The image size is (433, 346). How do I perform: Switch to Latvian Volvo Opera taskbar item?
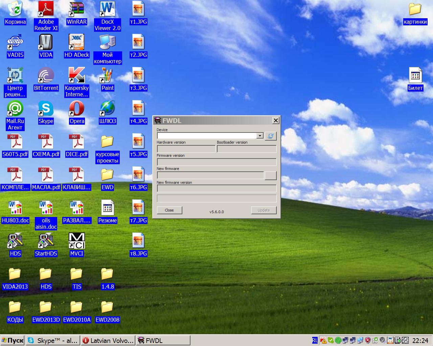tap(108, 340)
